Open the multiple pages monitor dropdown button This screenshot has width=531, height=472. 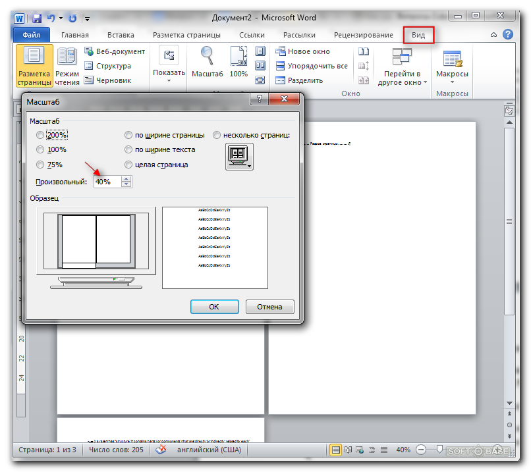click(x=239, y=157)
